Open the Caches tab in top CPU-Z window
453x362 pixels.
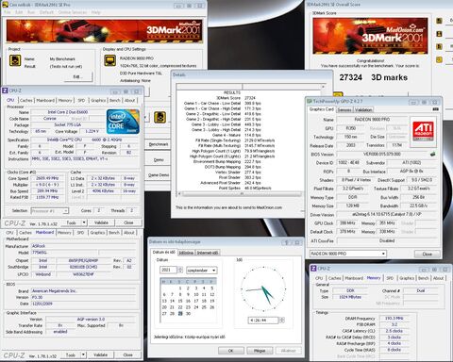tap(26, 100)
